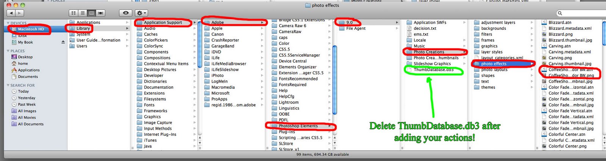Select the Library folder
The image size is (606, 161).
click(83, 28)
